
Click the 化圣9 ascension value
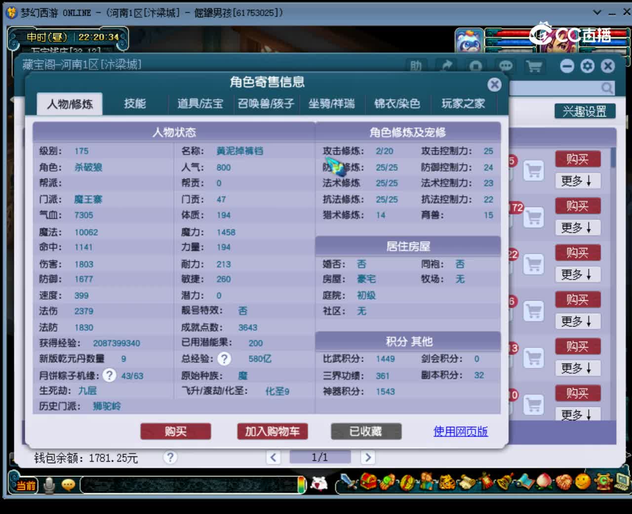click(277, 391)
